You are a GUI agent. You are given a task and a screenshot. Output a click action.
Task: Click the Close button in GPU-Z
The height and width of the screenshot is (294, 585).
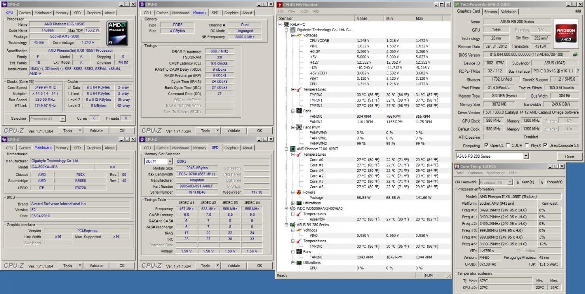point(569,156)
